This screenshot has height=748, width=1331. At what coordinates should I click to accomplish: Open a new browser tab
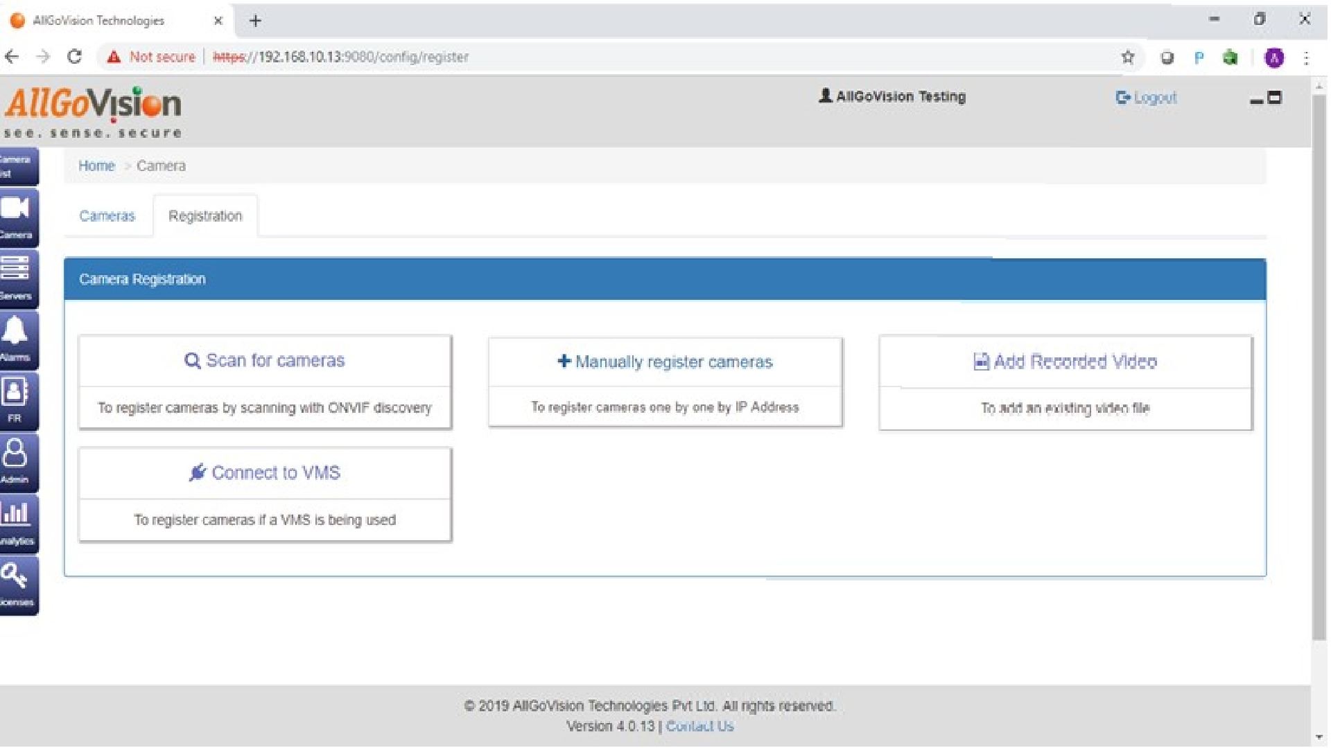255,21
